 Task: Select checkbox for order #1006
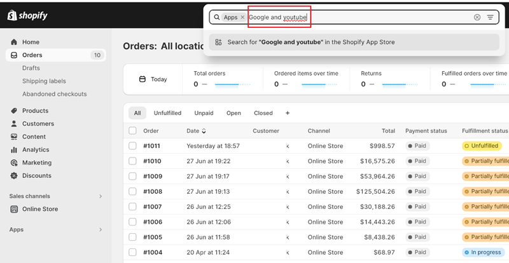tap(132, 222)
